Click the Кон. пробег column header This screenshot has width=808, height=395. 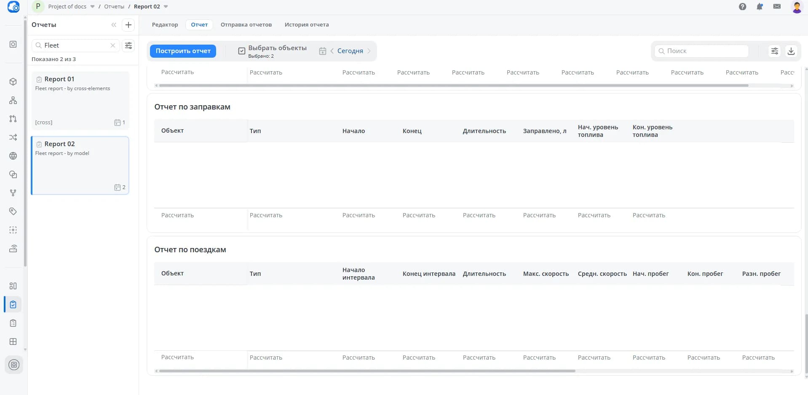pos(705,274)
